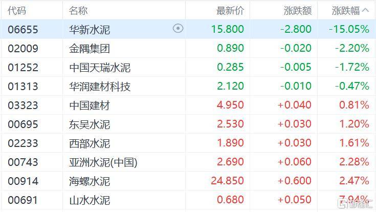Click stock code 00914
Image resolution: width=376 pixels, height=212 pixels.
[23, 181]
